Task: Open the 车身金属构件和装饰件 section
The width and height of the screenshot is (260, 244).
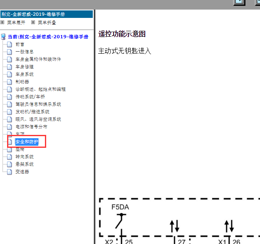Action: [x=38, y=59]
